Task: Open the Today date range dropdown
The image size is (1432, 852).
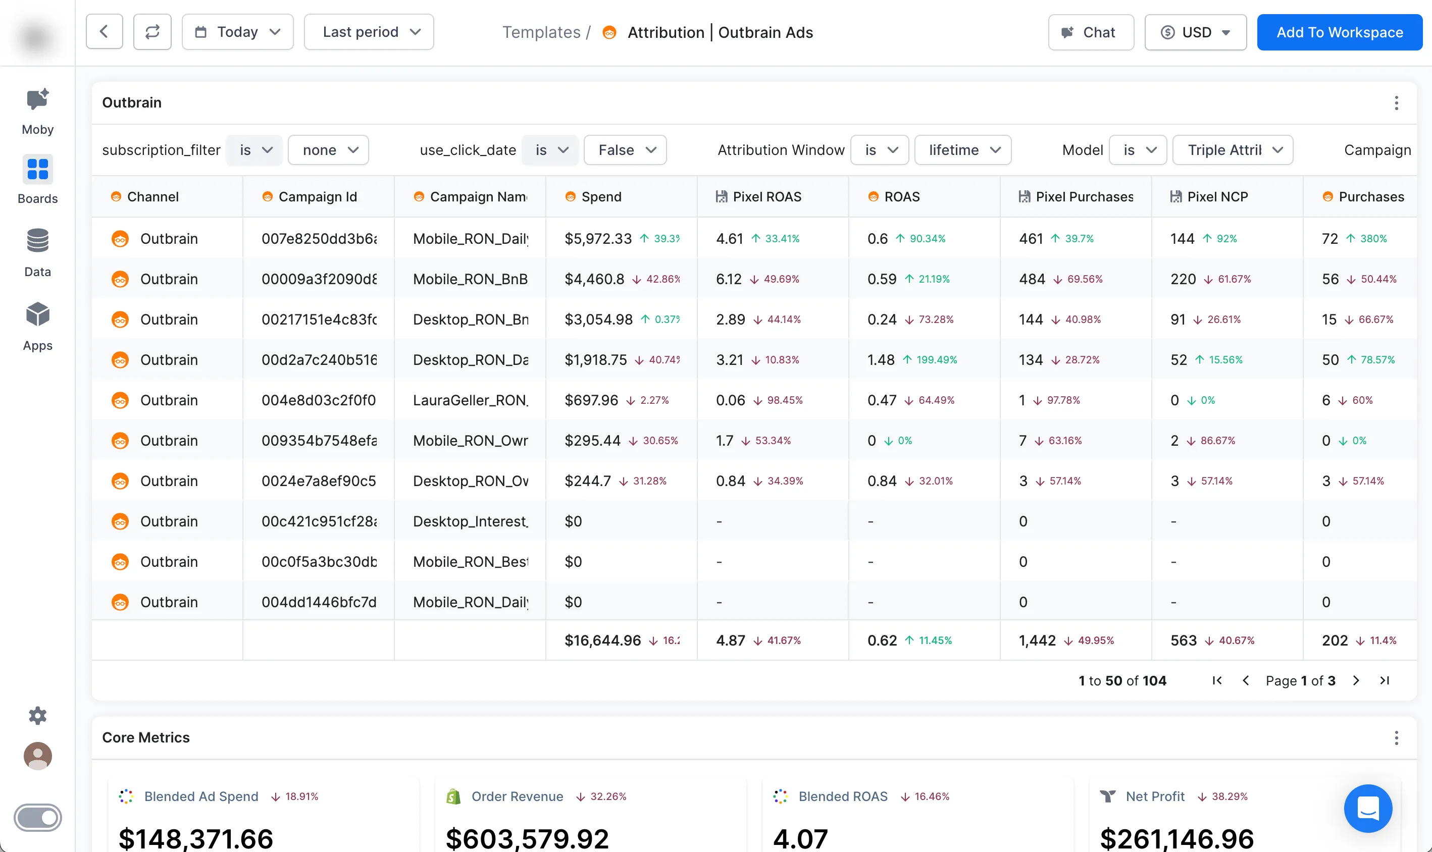Action: [x=237, y=32]
